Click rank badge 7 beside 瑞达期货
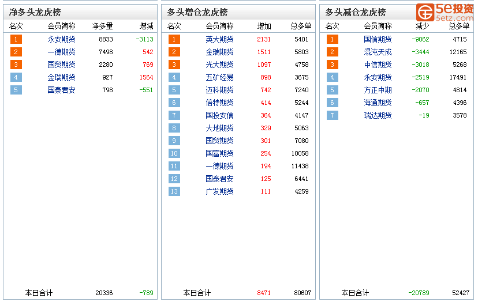Screen dimensions: 478x302 333,115
